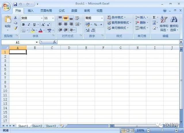Save workbook with quick access Save icon
The image size is (184, 133).
15,4
